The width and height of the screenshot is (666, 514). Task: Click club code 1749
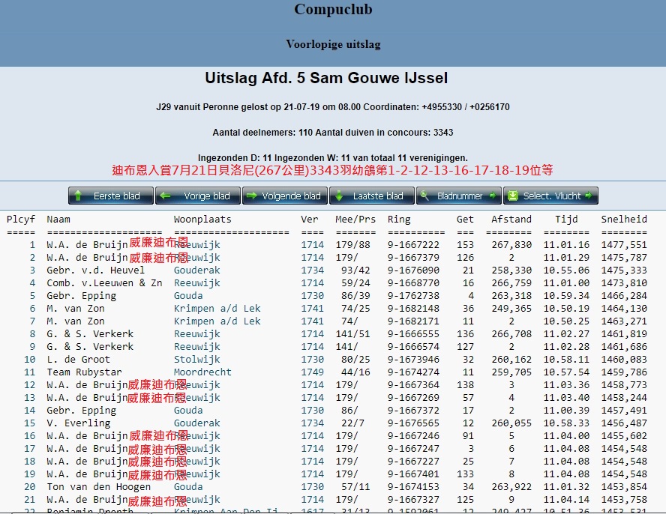312,372
